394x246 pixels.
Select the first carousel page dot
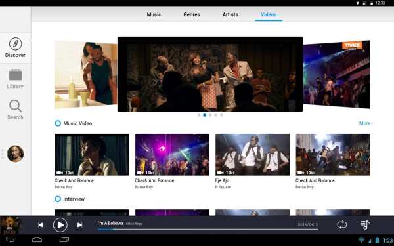(x=199, y=115)
